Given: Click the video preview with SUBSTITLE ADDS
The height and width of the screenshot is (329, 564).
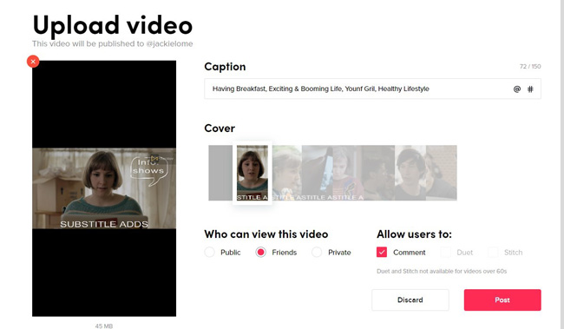Looking at the screenshot, I should [104, 188].
